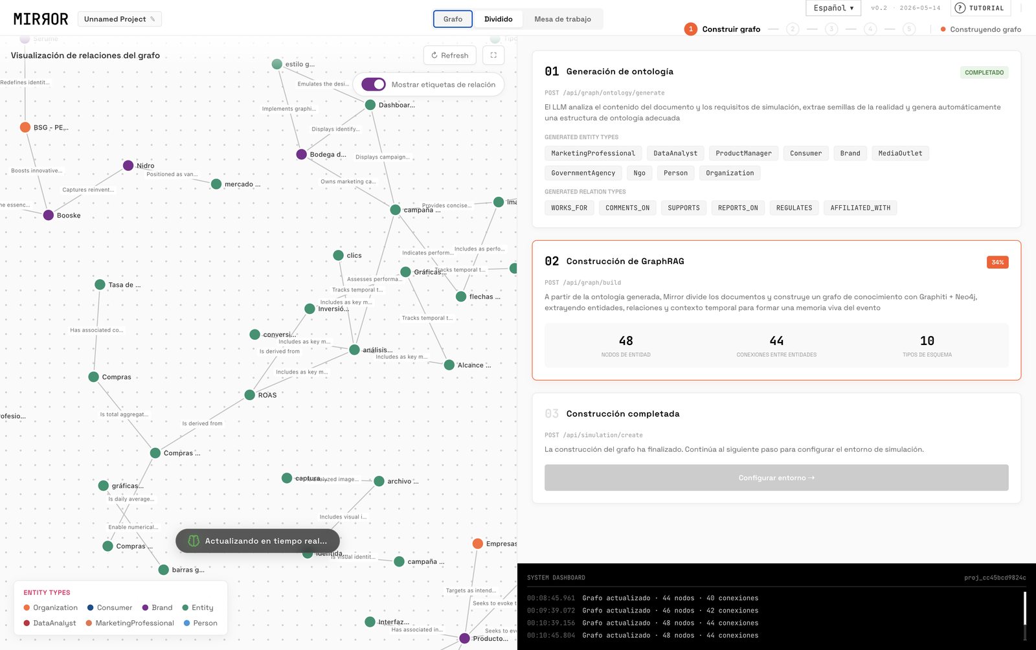Switch to the Grafo view tab

point(453,19)
